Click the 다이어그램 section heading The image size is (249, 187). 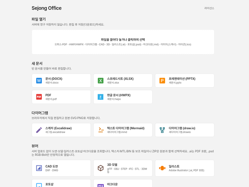pos(40,113)
